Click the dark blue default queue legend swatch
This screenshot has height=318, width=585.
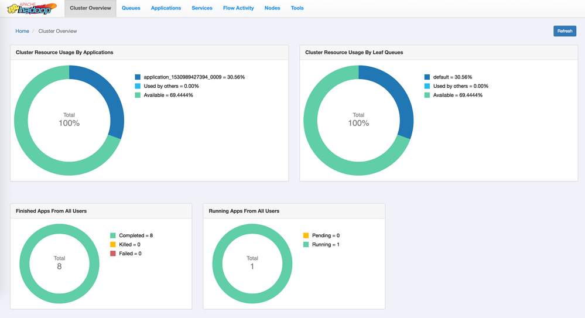point(427,77)
